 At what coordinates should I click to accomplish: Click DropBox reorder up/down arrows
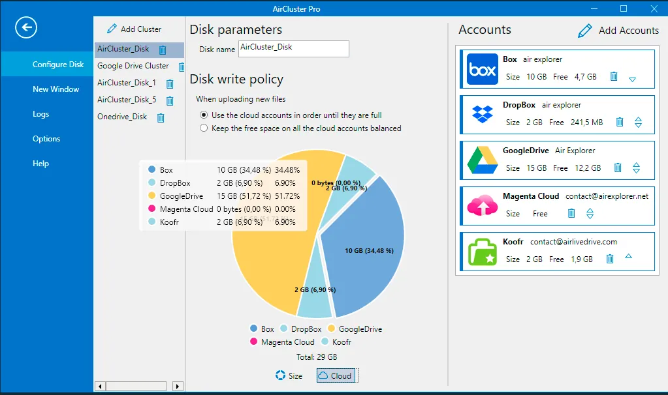(638, 123)
